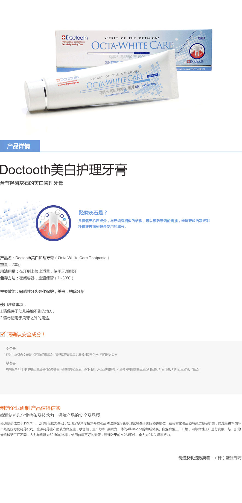Click the 使用注意事项 heading
Viewport: 242px width, 503px height.
[13, 305]
